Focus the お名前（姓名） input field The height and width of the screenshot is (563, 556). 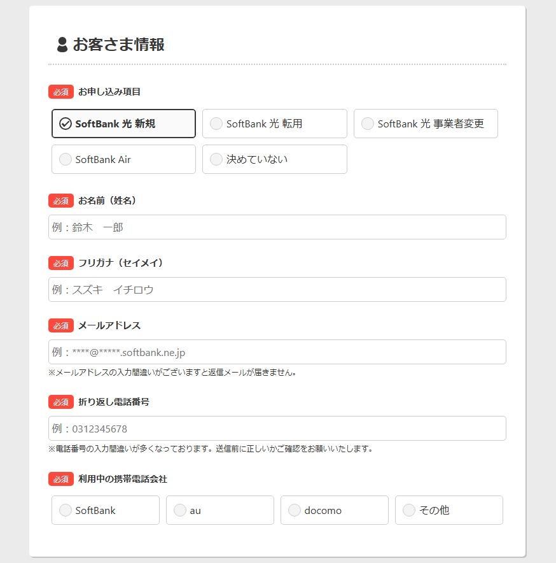[x=277, y=227]
